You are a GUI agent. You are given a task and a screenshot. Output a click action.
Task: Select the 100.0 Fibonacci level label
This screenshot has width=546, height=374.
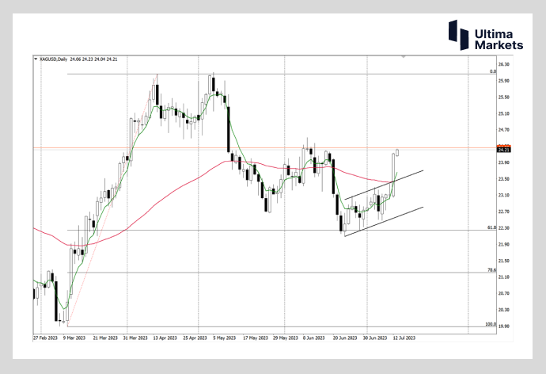tap(490, 324)
